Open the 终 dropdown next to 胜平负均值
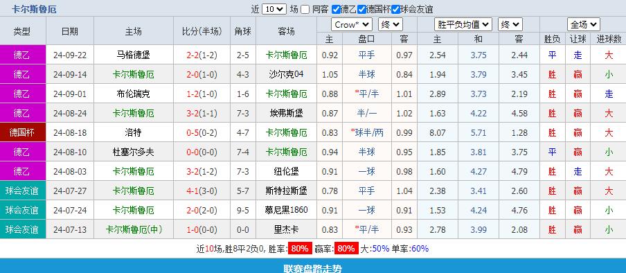This screenshot has width=626, height=273. pos(510,25)
